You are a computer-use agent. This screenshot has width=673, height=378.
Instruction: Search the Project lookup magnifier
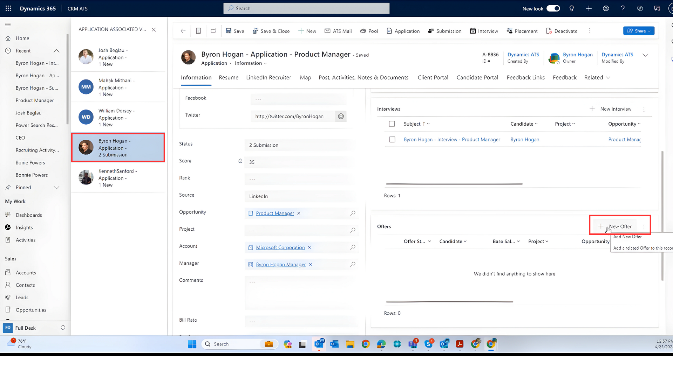point(353,230)
